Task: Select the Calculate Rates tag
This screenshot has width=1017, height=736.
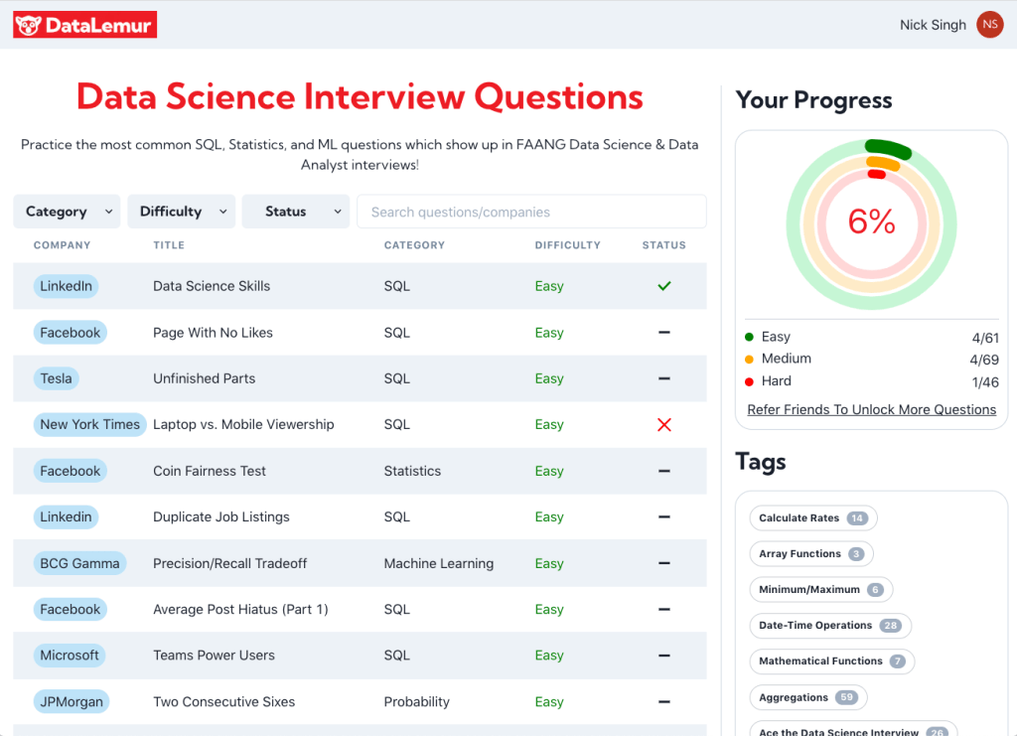Action: coord(813,518)
